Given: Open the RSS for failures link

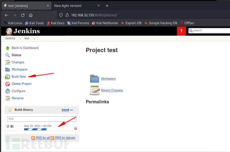Looking at the screenshot, I should [65, 138].
